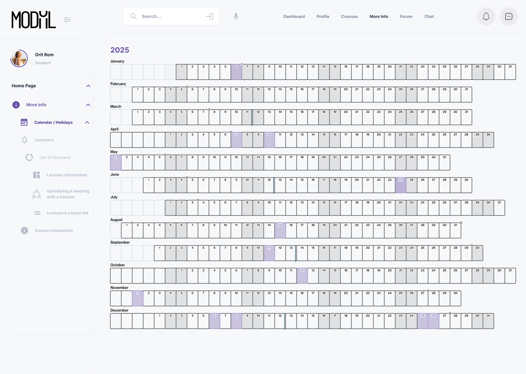526x374 pixels.
Task: Click the search submit arrow icon
Action: [x=209, y=16]
